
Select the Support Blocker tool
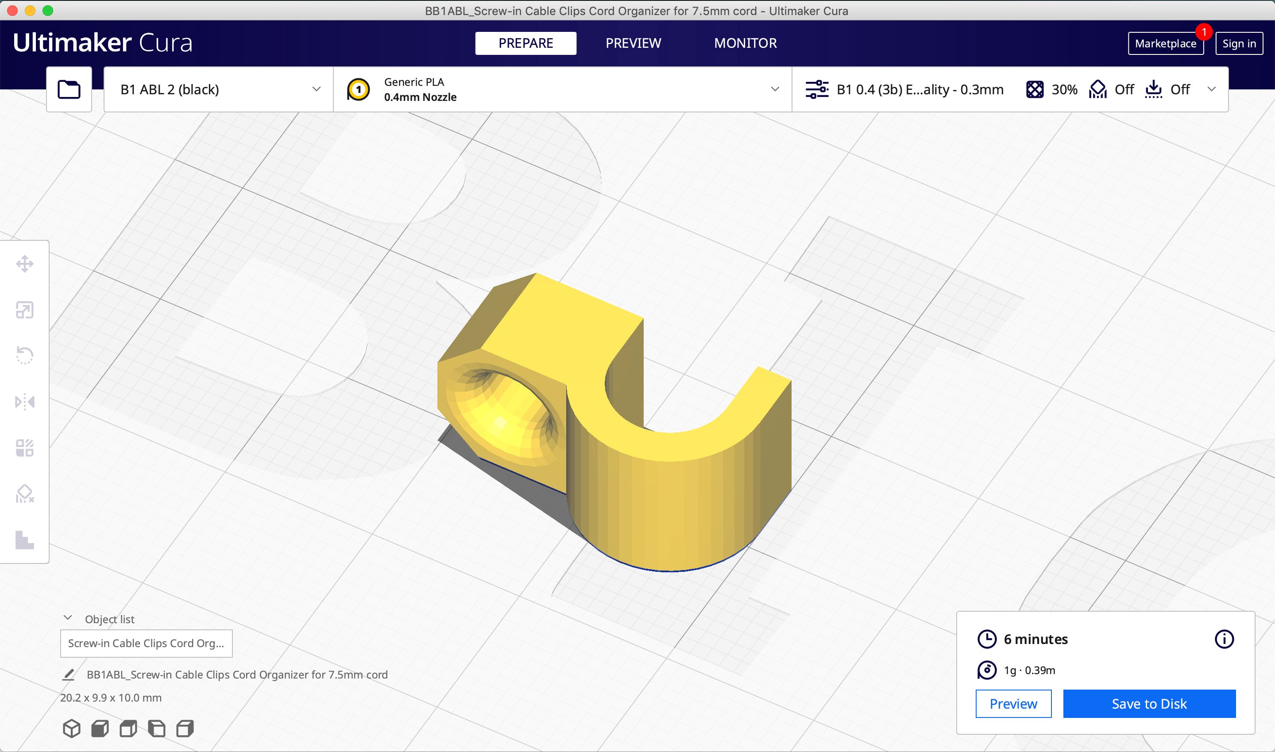[24, 494]
